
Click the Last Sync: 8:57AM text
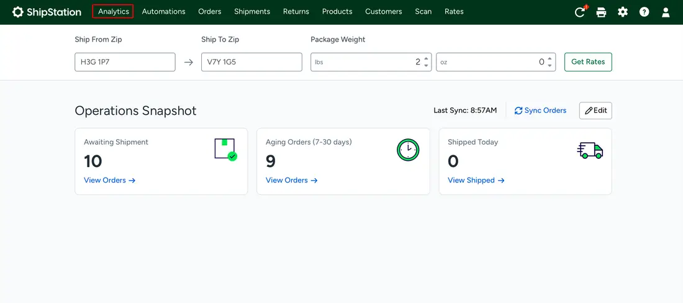[x=465, y=111]
